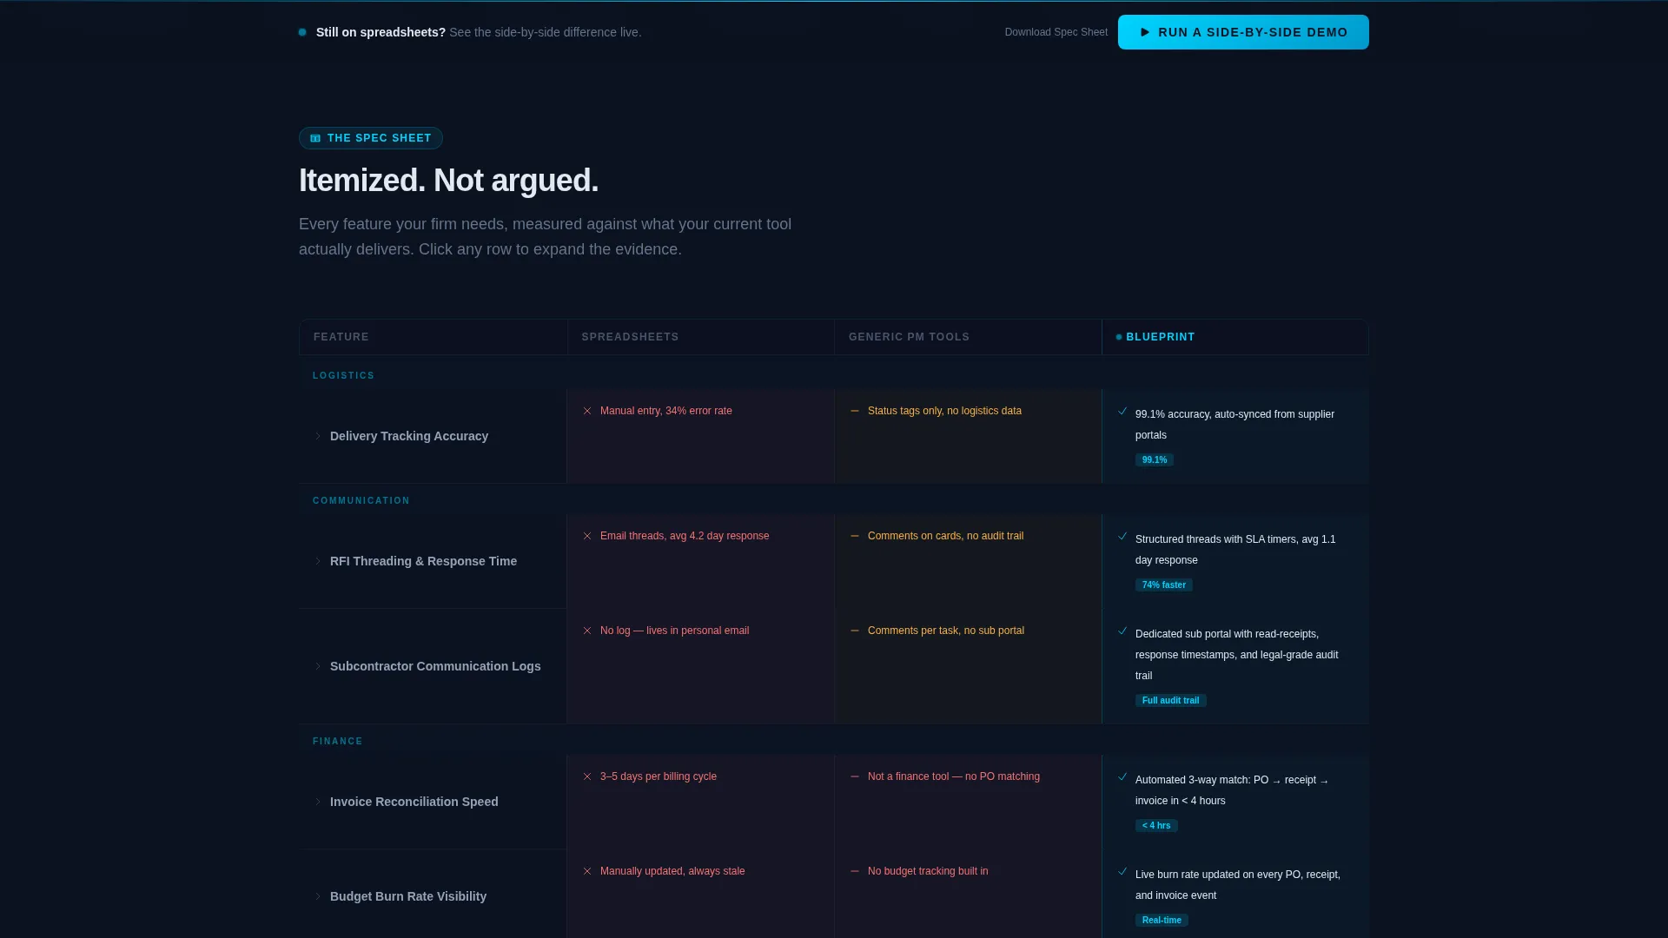The width and height of the screenshot is (1668, 938).
Task: Click the dash icon beside Not a finance tool
Action: (x=855, y=776)
